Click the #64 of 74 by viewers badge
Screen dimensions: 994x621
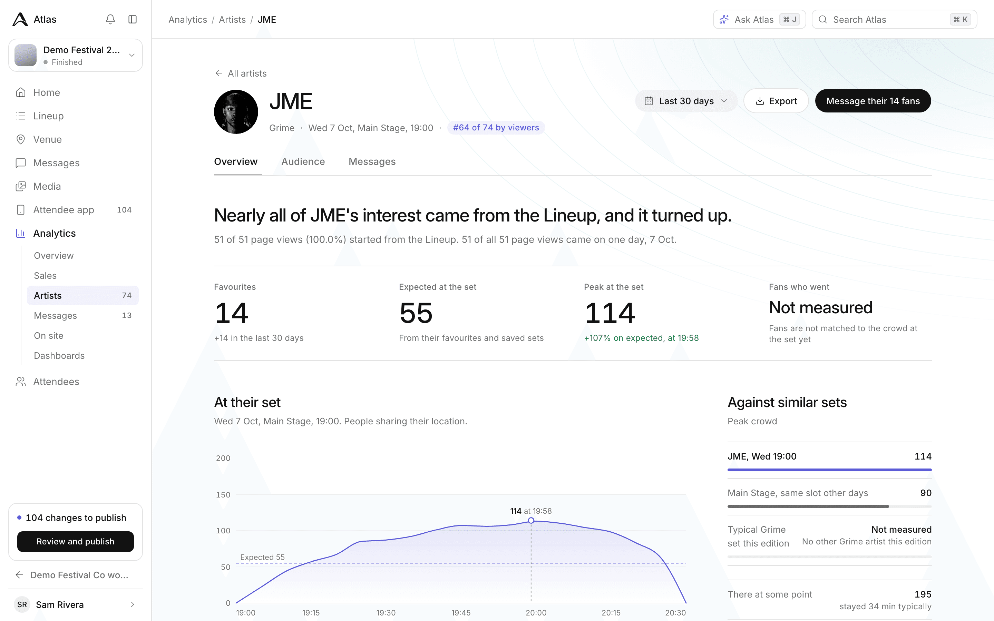click(x=496, y=127)
